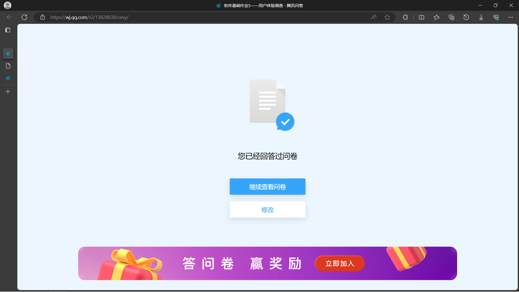
Task: Toggle split screen view icon
Action: [421, 17]
